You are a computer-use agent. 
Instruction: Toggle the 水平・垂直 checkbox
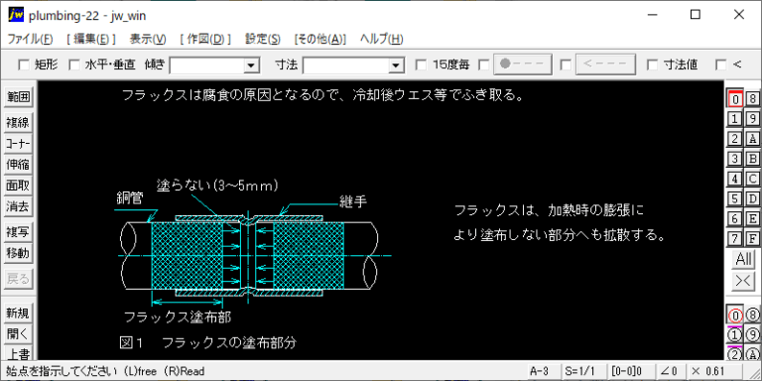point(73,64)
